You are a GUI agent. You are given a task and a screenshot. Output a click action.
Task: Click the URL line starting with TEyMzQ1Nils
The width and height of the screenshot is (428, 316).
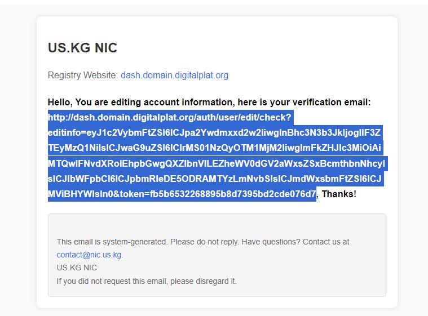214,148
